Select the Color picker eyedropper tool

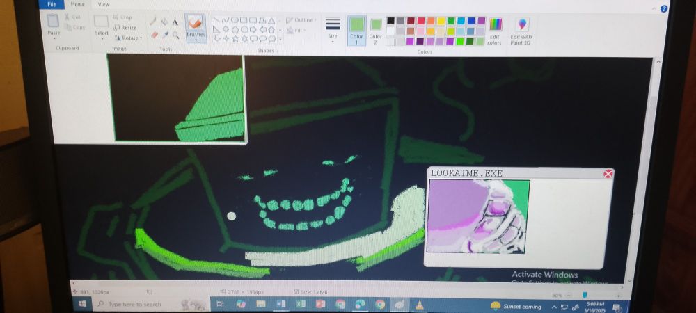(x=165, y=35)
